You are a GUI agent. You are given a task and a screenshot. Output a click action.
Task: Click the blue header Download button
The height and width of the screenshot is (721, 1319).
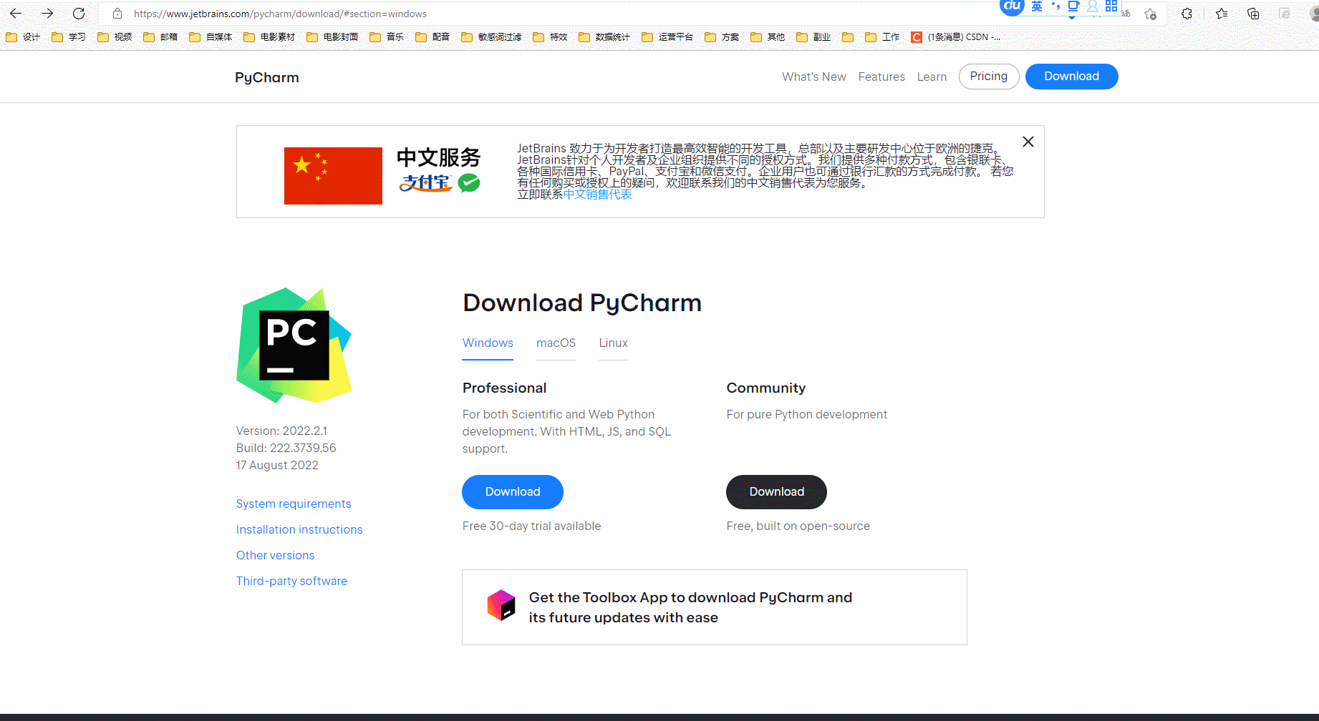1071,77
